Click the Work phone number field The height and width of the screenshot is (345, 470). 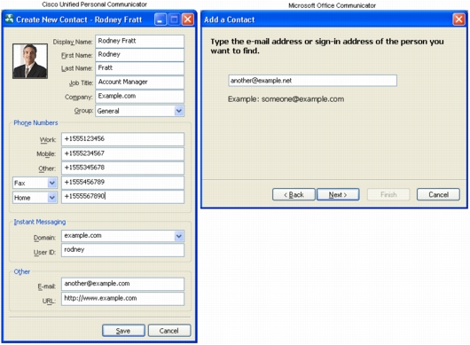pos(123,139)
